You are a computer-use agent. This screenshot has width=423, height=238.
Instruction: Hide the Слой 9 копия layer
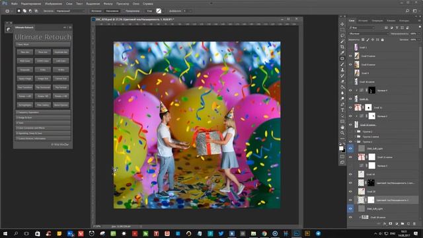pos(350,56)
